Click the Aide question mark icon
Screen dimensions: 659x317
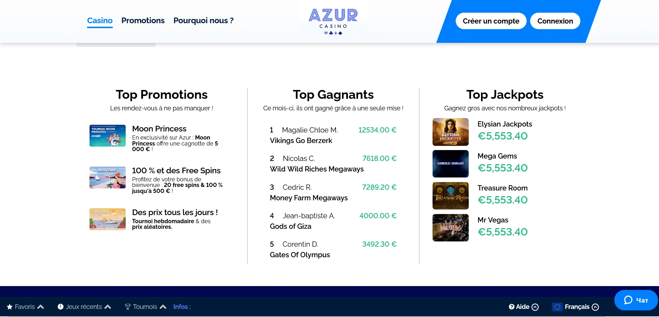(x=512, y=307)
